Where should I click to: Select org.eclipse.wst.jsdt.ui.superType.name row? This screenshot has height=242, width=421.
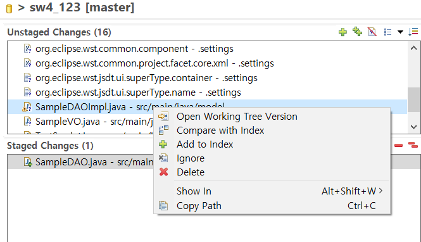coord(207,92)
